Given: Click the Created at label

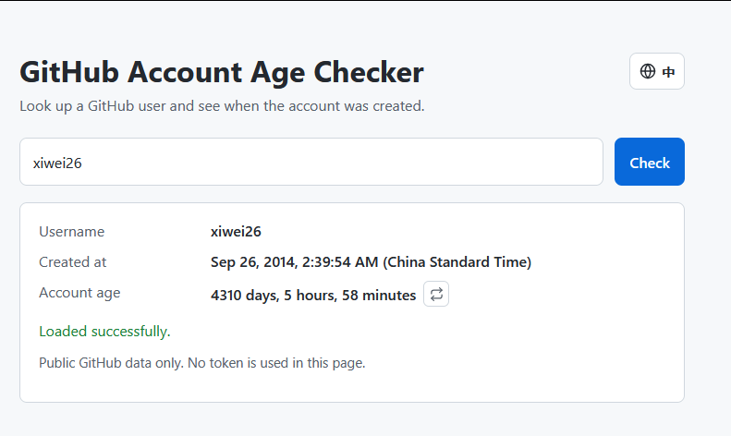Looking at the screenshot, I should tap(73, 262).
